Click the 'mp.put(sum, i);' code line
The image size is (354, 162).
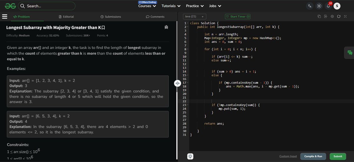(232, 109)
